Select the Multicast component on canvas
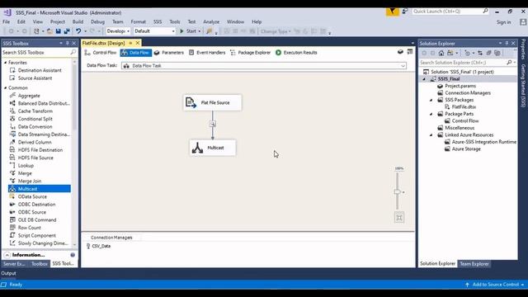 coord(213,148)
